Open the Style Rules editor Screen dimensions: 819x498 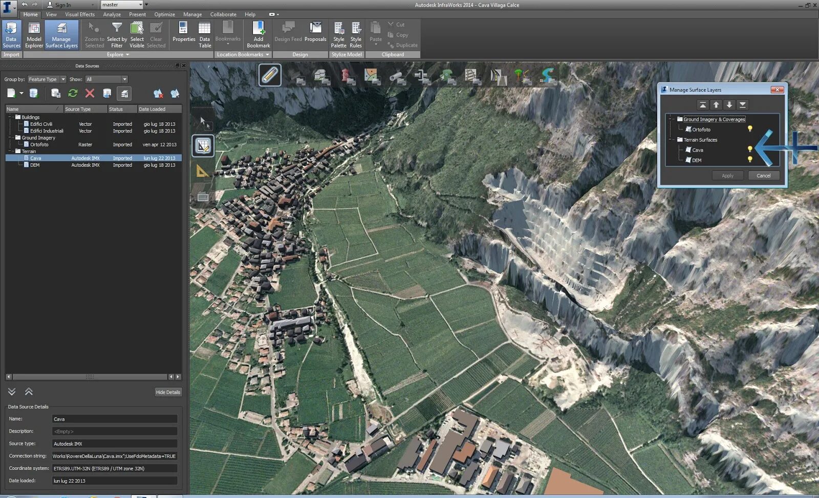(356, 35)
